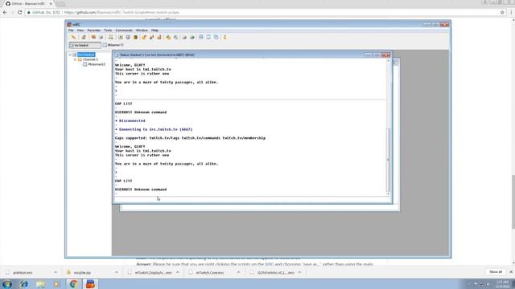Open the Received Files folder icon

point(168,37)
